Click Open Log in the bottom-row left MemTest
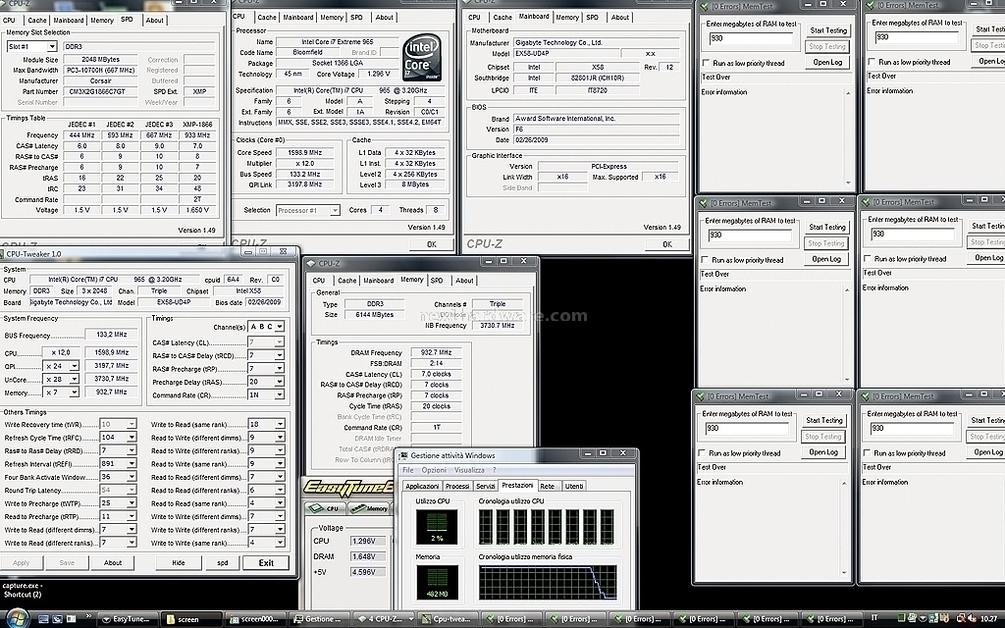This screenshot has height=628, width=1005. 823,452
